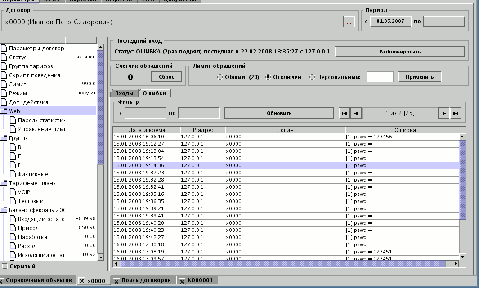
Task: Jump to last page of error list
Action: pos(456,113)
